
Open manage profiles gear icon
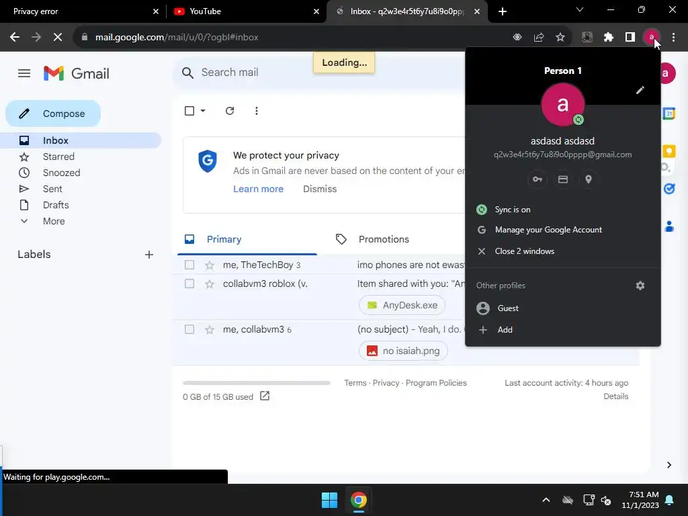(x=640, y=285)
